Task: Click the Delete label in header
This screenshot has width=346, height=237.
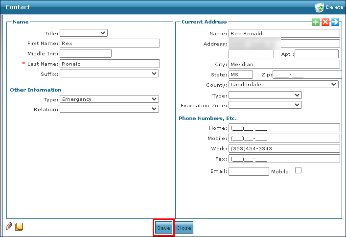Action: pyautogui.click(x=335, y=7)
